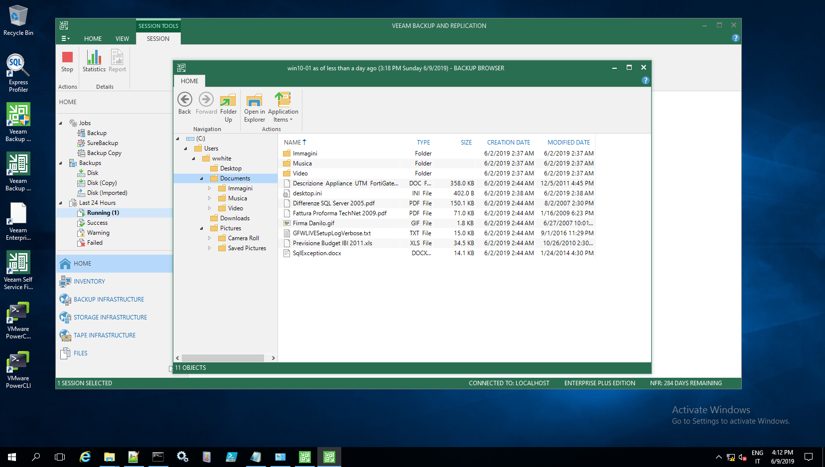Image resolution: width=825 pixels, height=467 pixels.
Task: Select VIEW tab in main window
Action: pos(122,38)
